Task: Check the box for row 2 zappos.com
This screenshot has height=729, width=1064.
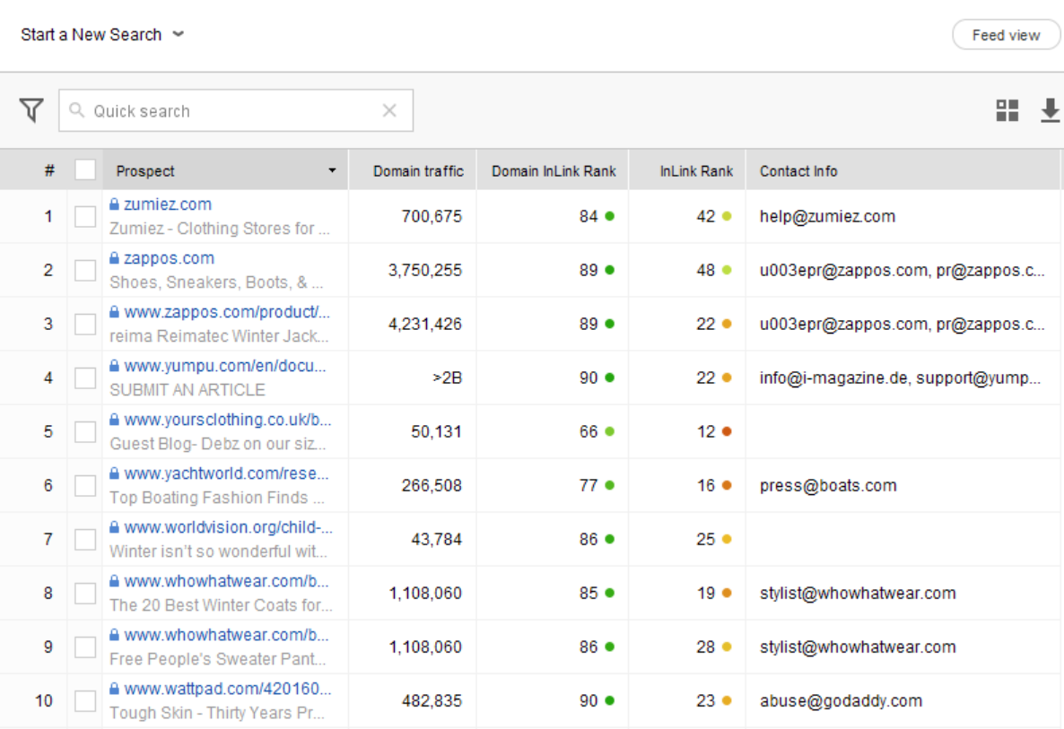Action: click(x=85, y=270)
